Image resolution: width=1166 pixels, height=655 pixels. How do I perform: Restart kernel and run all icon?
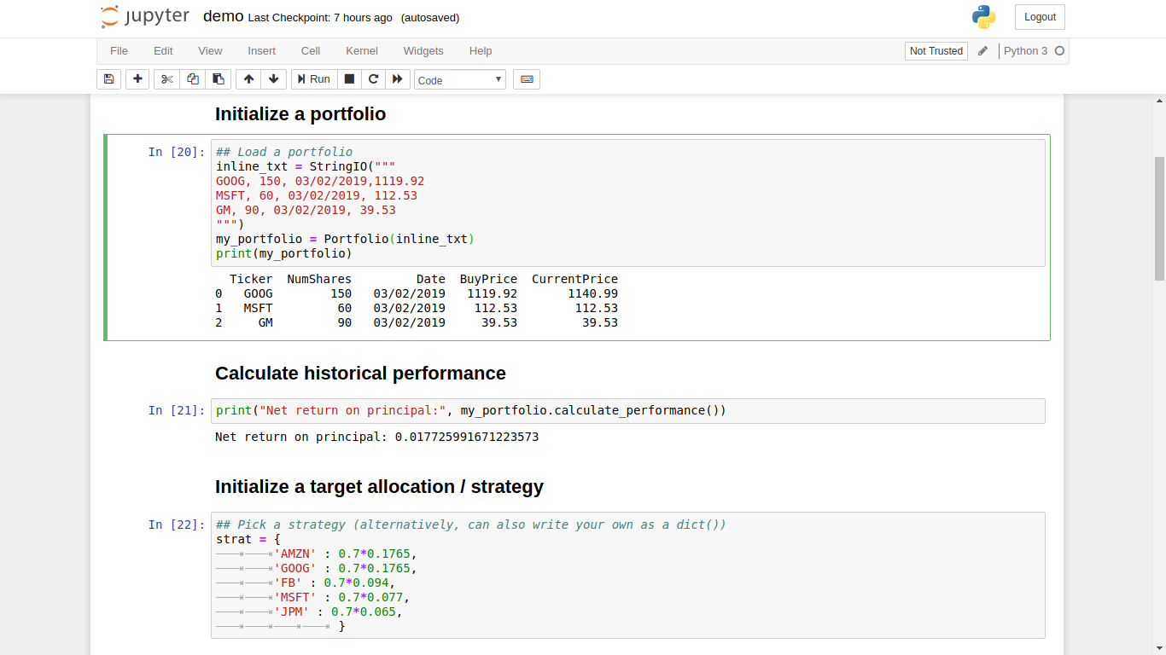[397, 79]
